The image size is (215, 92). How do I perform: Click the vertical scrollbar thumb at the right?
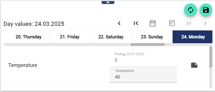pyautogui.click(x=211, y=57)
